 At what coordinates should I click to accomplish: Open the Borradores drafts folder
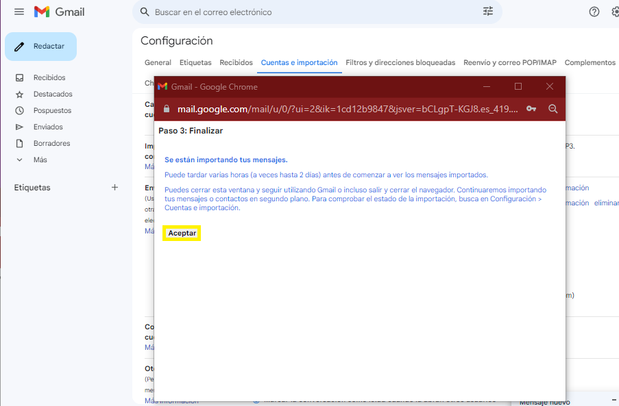pyautogui.click(x=51, y=144)
